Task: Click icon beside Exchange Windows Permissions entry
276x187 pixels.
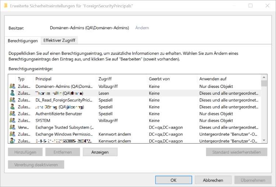Action: 13,134
